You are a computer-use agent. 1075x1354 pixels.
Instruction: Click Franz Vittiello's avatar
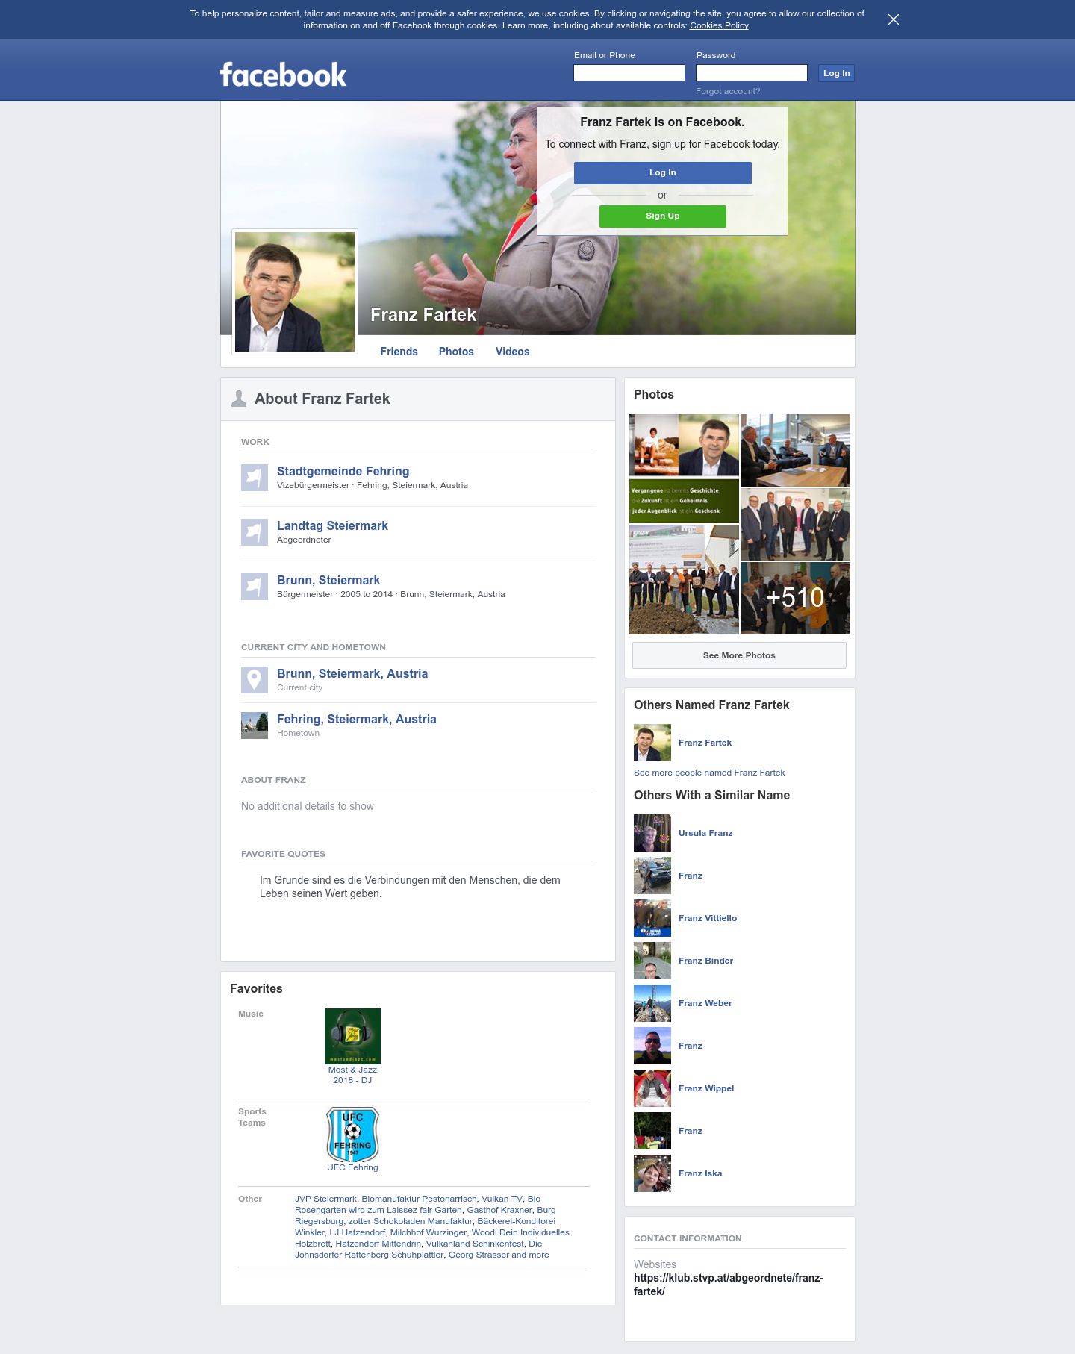click(652, 918)
